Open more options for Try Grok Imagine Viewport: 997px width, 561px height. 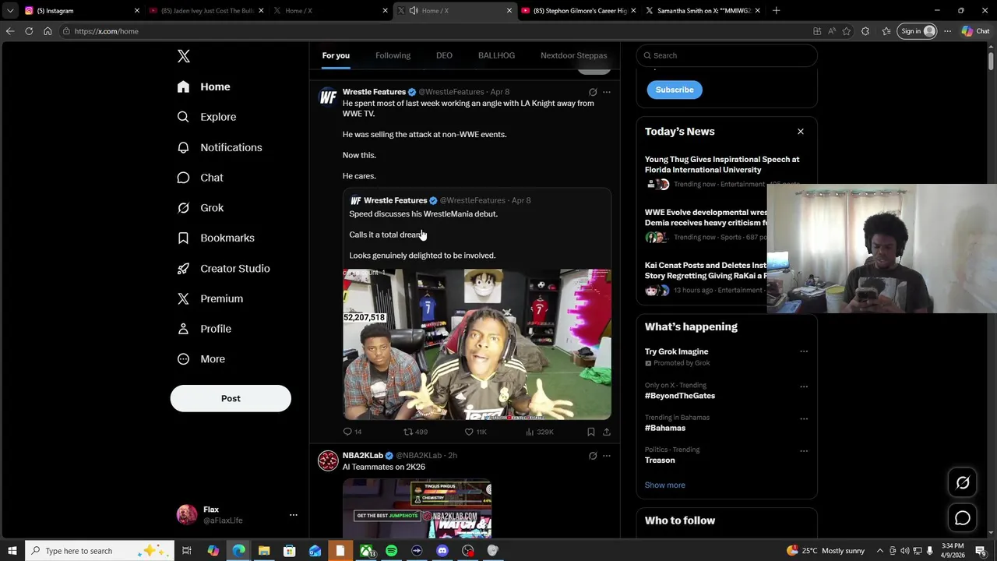point(804,352)
